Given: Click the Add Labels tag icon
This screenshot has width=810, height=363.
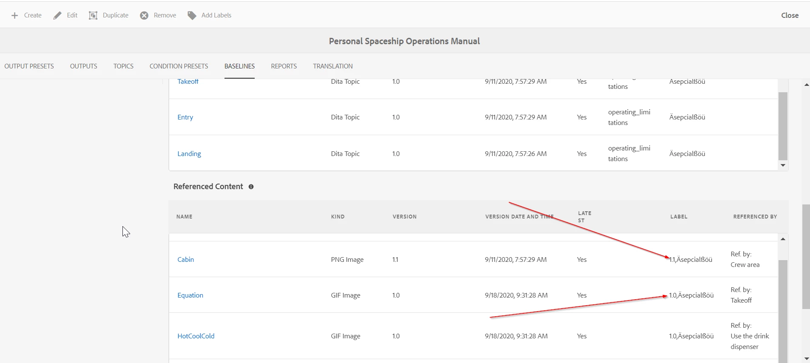Looking at the screenshot, I should click(x=192, y=15).
